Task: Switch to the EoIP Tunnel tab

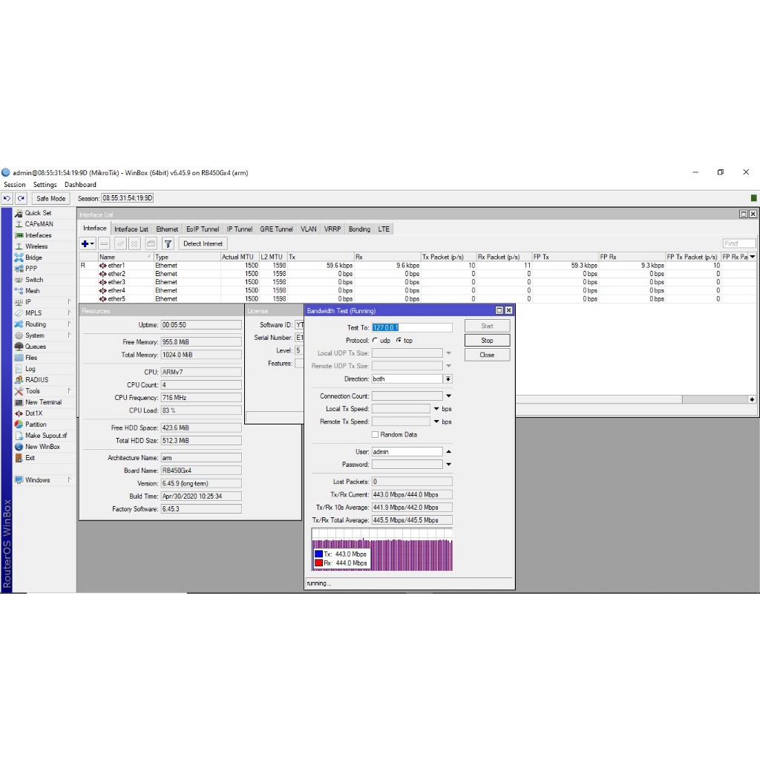Action: point(203,229)
